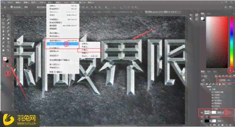The image size is (235, 127).
Task: Click the delete layer trash icon
Action: (x=230, y=125)
